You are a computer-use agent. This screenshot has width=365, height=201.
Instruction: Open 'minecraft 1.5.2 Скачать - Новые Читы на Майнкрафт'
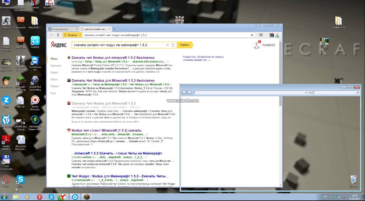(117, 153)
